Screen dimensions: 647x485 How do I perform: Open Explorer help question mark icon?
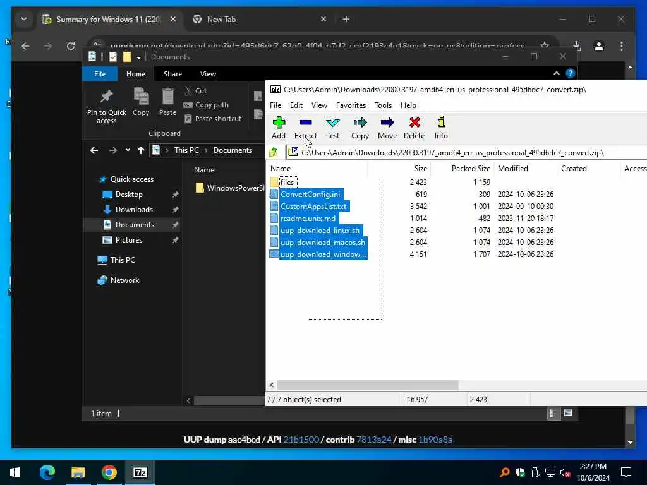pos(571,73)
